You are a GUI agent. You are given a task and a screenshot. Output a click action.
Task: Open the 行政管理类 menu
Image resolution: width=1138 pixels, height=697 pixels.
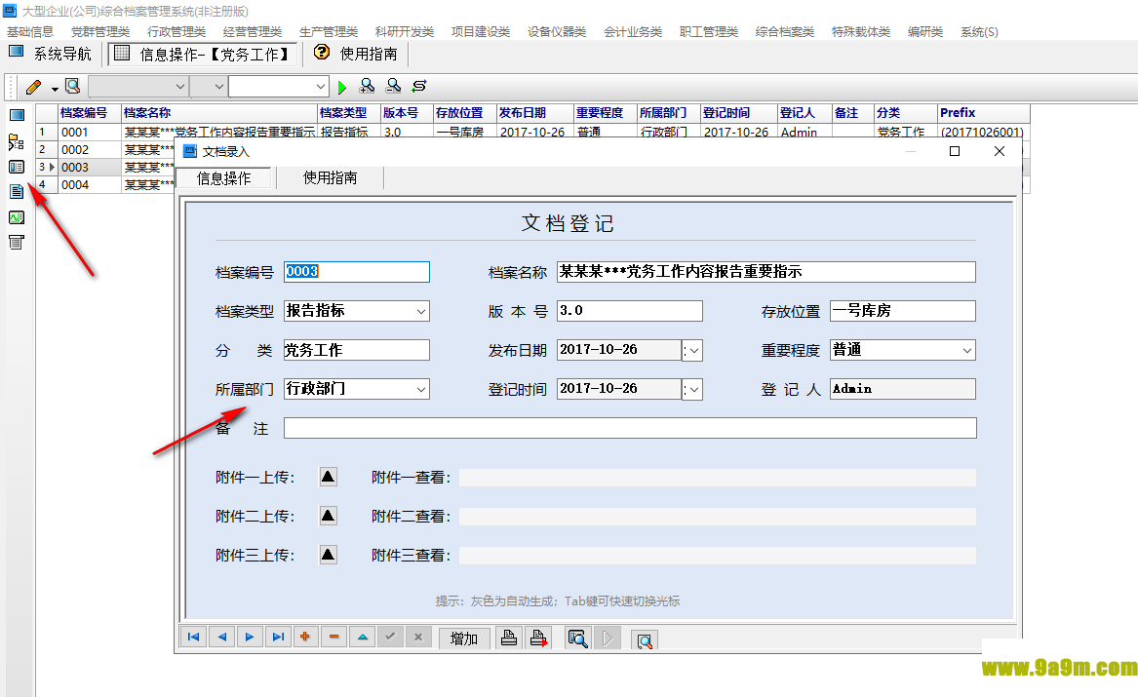(x=177, y=32)
